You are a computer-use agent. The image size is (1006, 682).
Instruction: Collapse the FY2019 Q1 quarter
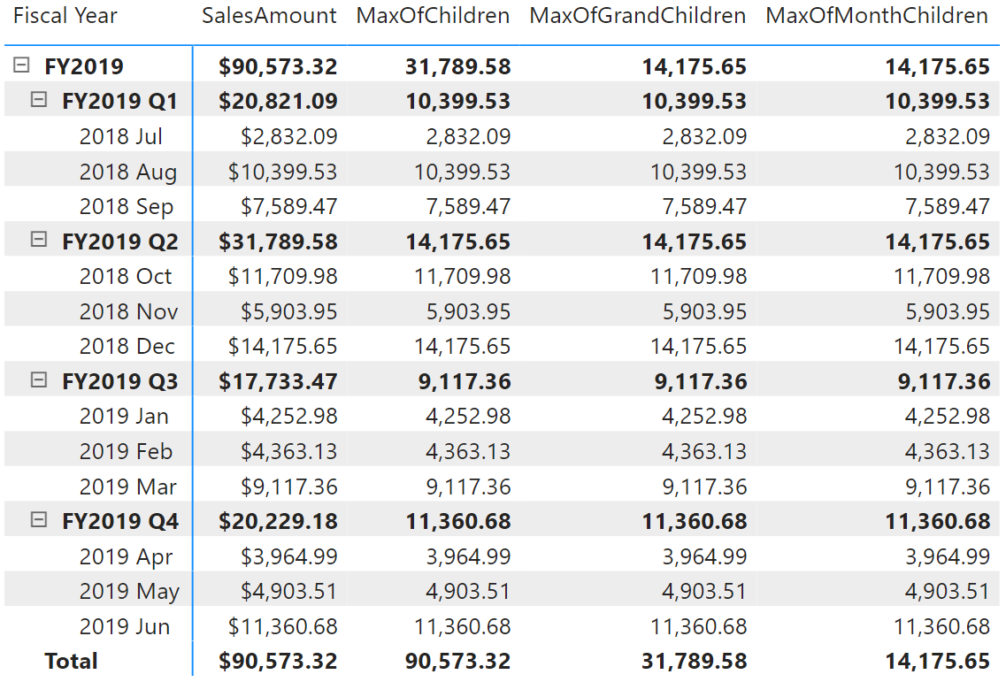click(38, 100)
